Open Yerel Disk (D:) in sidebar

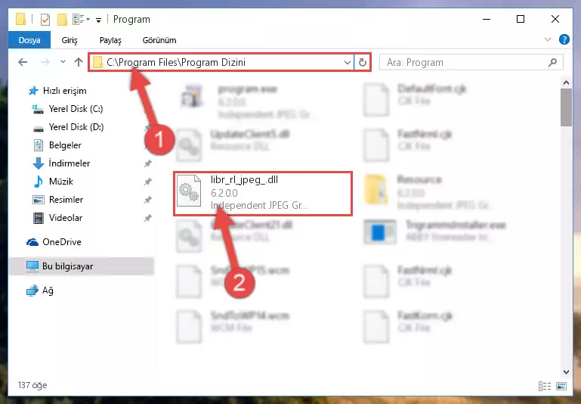point(76,127)
